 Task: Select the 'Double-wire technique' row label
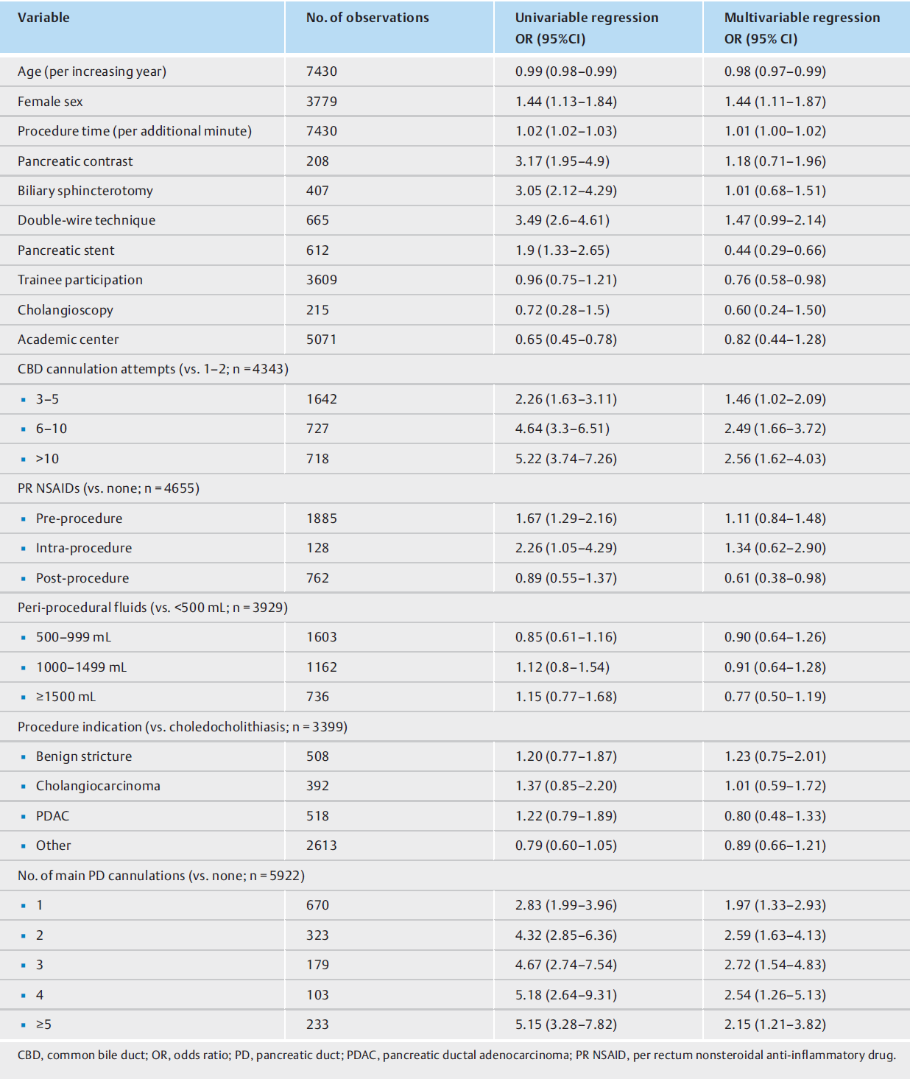coord(87,220)
